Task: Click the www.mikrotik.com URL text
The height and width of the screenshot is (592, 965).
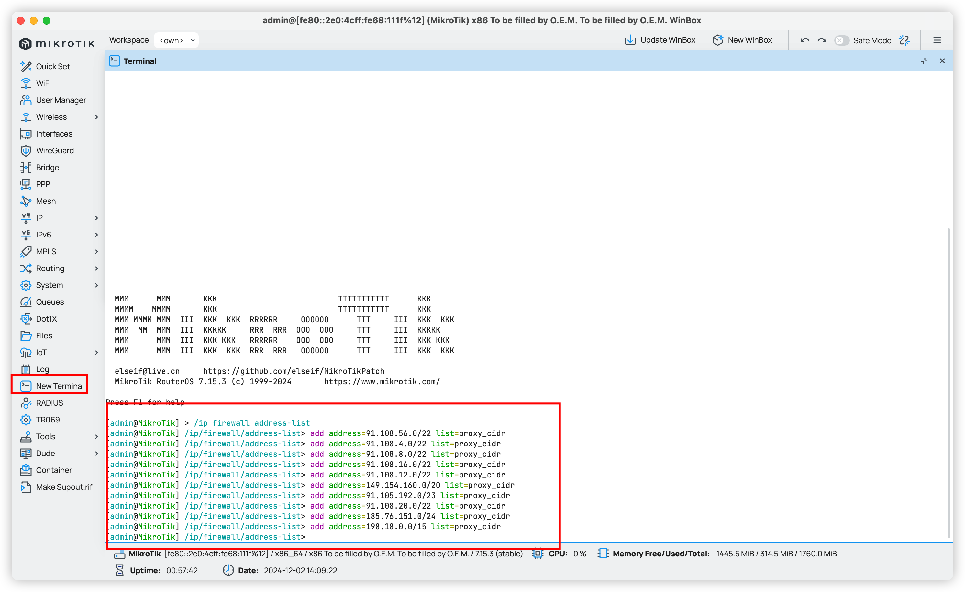Action: click(x=382, y=382)
